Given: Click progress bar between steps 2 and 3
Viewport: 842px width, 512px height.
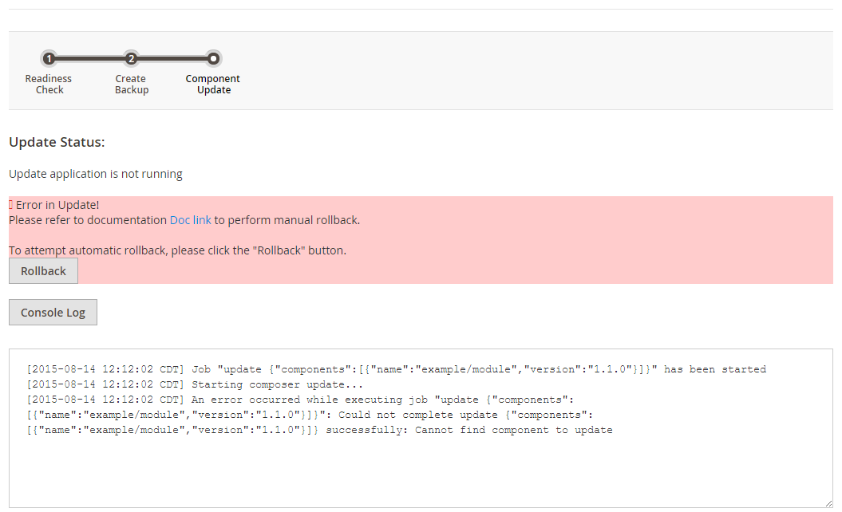Looking at the screenshot, I should click(172, 58).
